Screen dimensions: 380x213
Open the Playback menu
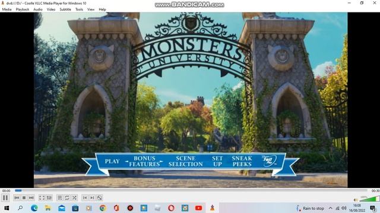point(23,9)
